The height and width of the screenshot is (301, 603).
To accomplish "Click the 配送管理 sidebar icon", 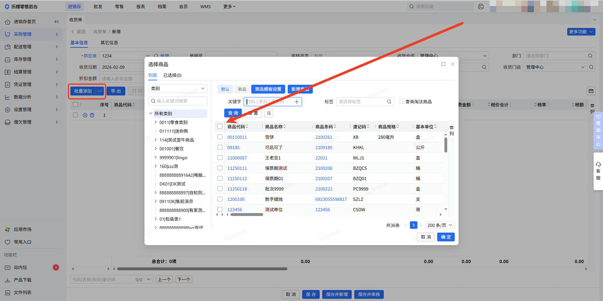I will tap(8, 47).
